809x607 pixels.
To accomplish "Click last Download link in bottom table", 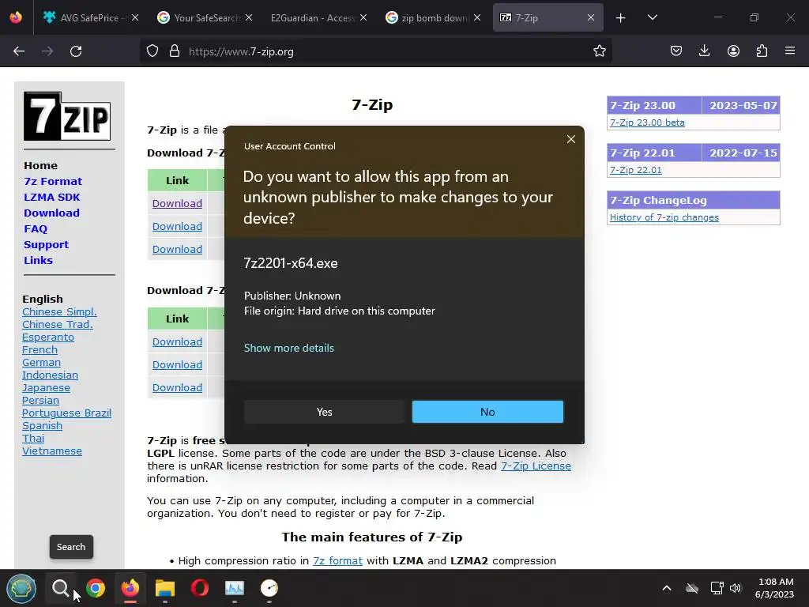I will coord(177,387).
